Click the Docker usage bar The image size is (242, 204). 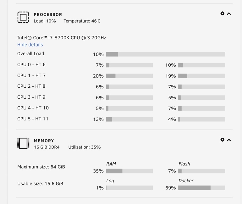pyautogui.click(x=201, y=188)
